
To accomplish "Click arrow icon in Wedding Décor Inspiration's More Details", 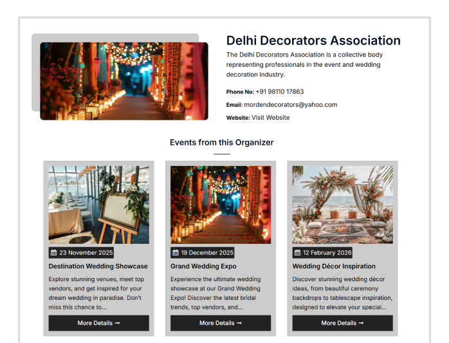I will point(361,323).
